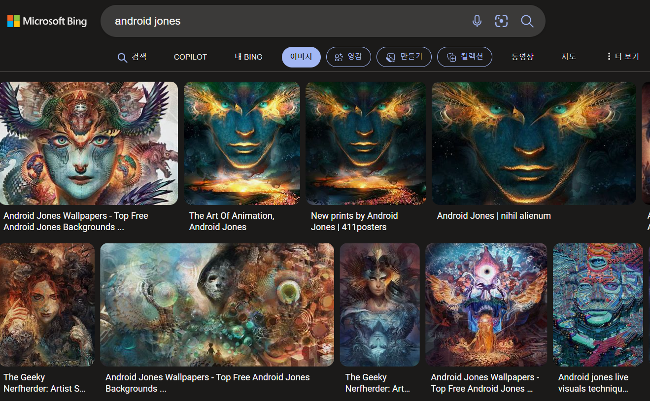Open the mirrored woman Geeky Nerfherder thumbnail
Screen dimensions: 650x401
tap(379, 305)
